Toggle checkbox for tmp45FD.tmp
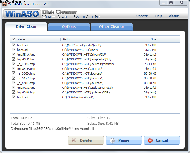Viewport: 190px width, 153px height. coord(14,59)
